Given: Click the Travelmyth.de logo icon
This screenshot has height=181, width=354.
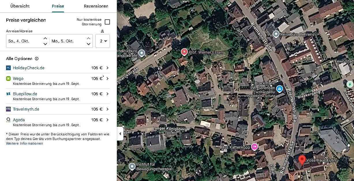Looking at the screenshot, I should point(8,109).
